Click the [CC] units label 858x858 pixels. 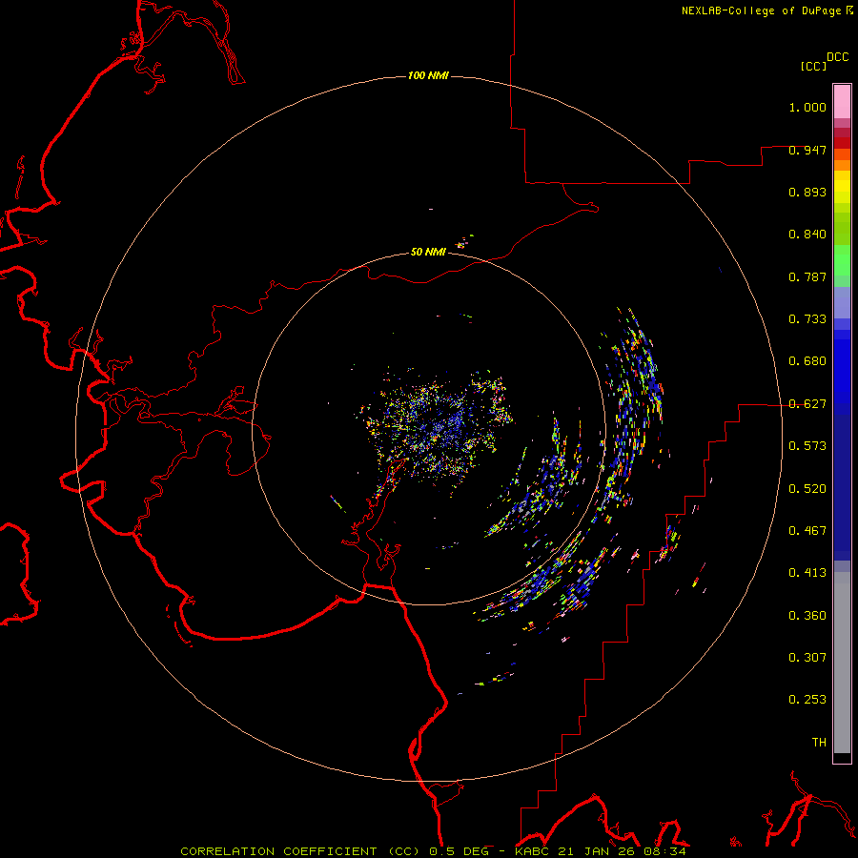click(x=813, y=66)
